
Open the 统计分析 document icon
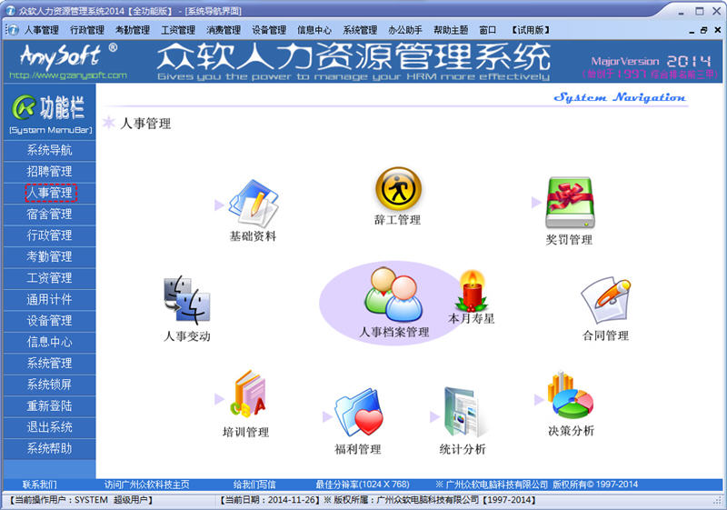[463, 412]
